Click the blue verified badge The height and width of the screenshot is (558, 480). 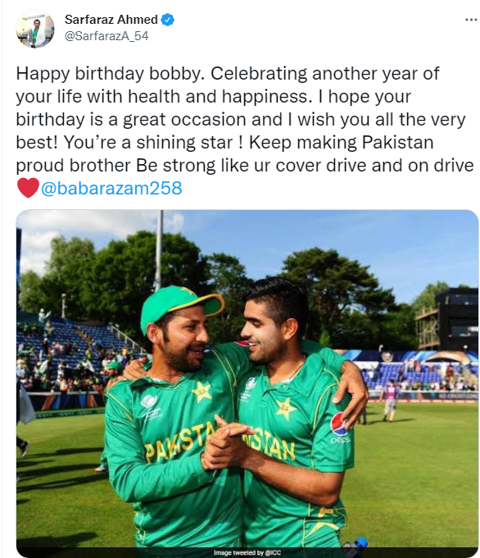pyautogui.click(x=168, y=20)
